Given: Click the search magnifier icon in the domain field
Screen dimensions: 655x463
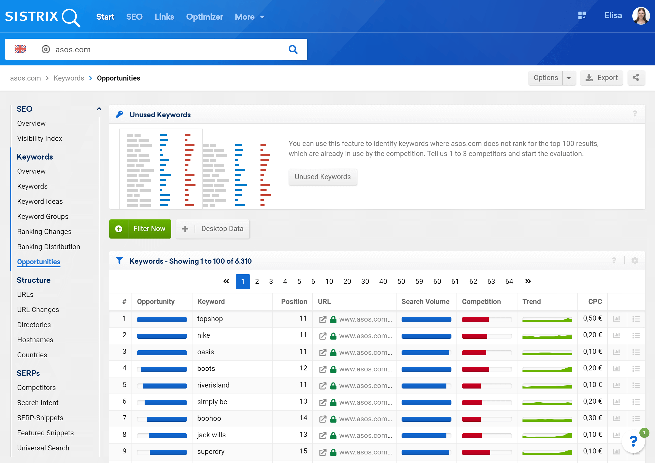Looking at the screenshot, I should [293, 49].
